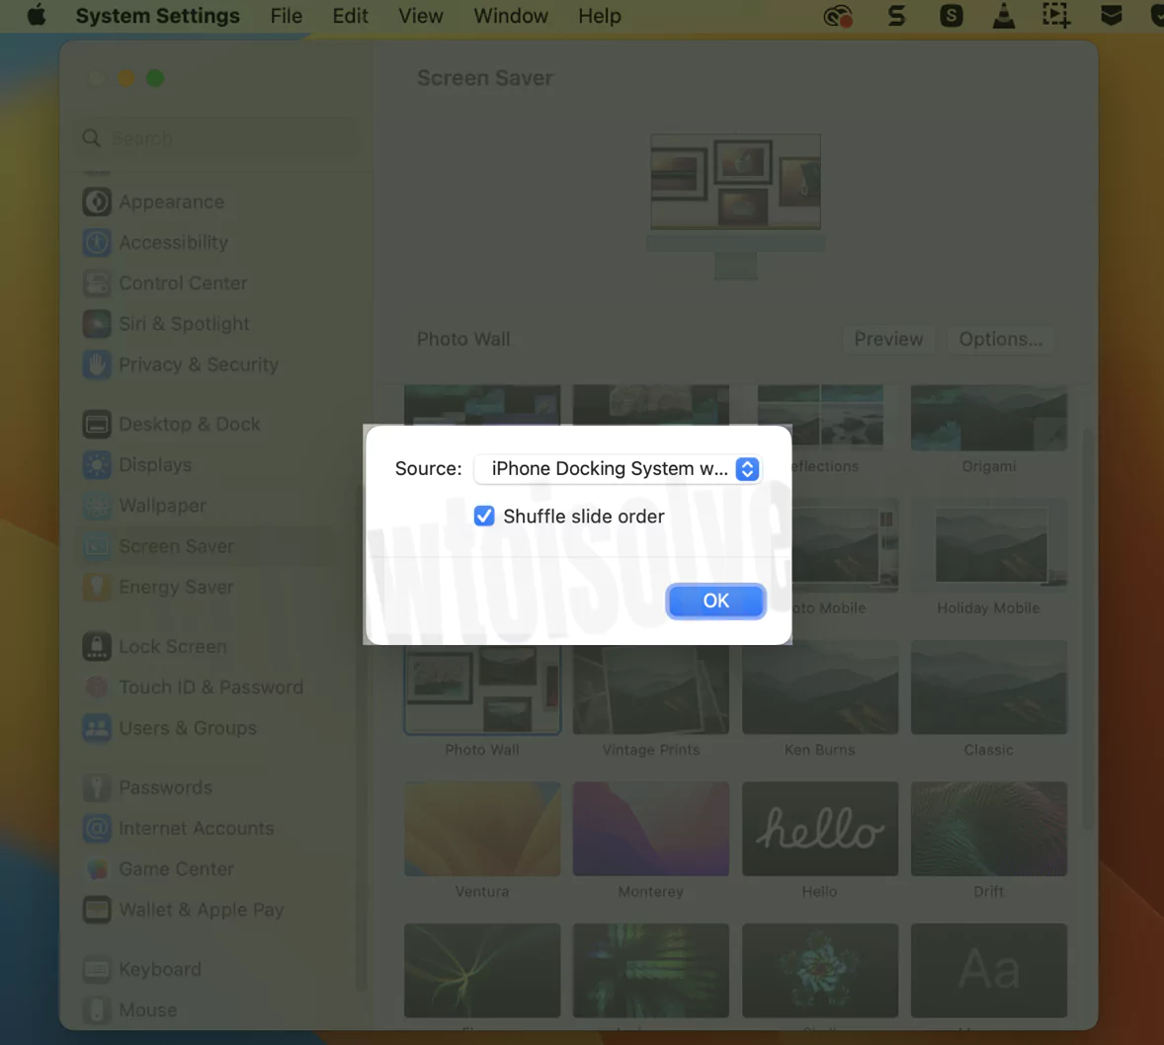Select the Photo Wall screen saver thumbnail

482,688
